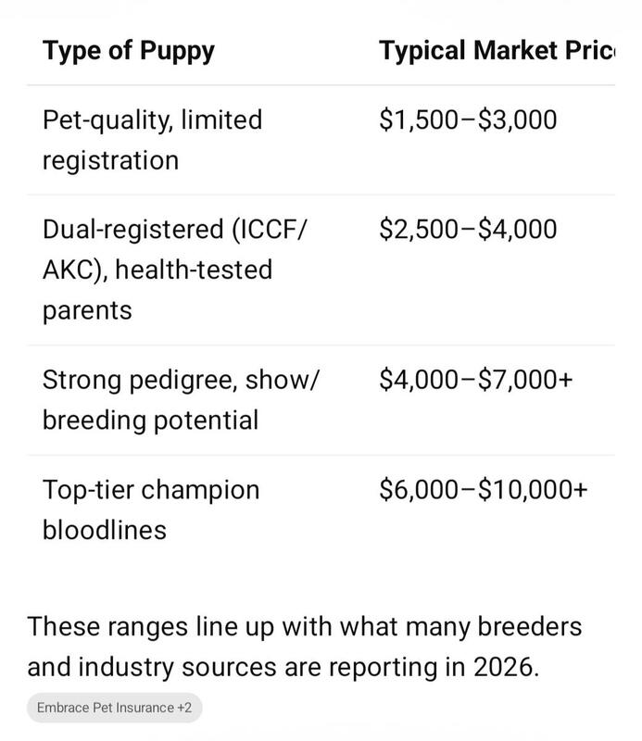The height and width of the screenshot is (741, 642).
Task: Click the Strong pedigree, show/breeding potential cell
Action: (x=181, y=400)
